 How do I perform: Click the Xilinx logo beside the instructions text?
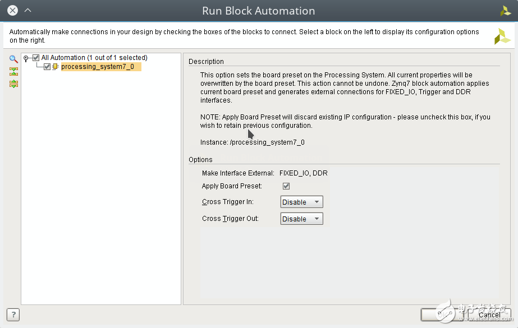(x=502, y=36)
